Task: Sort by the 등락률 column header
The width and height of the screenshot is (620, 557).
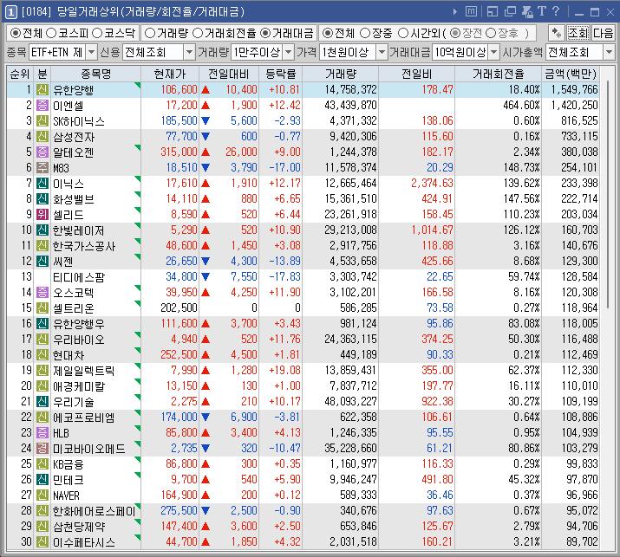Action: point(281,74)
